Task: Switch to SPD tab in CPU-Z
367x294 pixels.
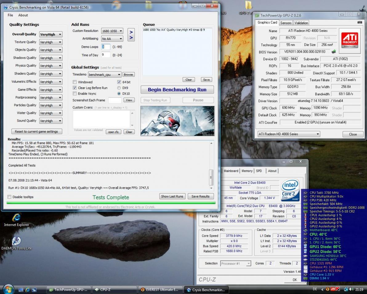Action: pyautogui.click(x=259, y=171)
